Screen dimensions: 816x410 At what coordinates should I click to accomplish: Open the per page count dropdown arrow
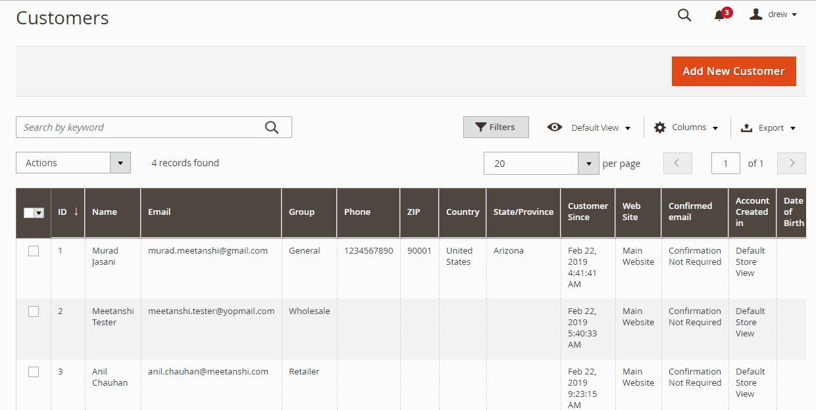(x=588, y=164)
